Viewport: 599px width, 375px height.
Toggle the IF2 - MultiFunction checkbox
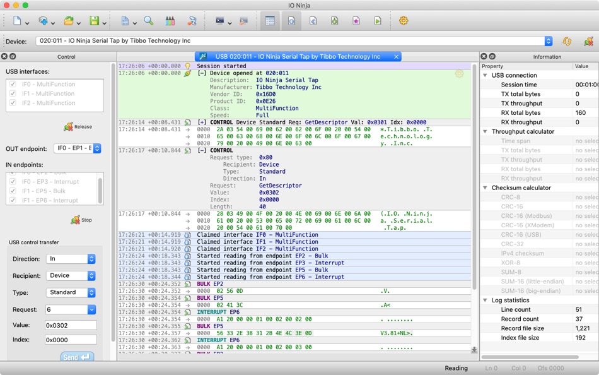pos(13,102)
